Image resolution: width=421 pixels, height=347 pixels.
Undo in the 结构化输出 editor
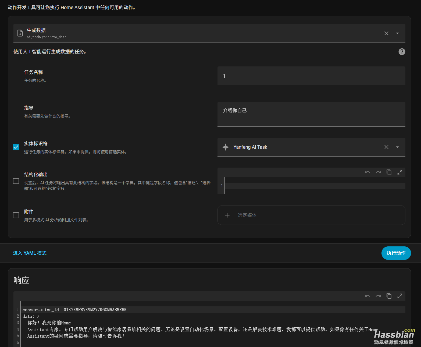pyautogui.click(x=368, y=172)
